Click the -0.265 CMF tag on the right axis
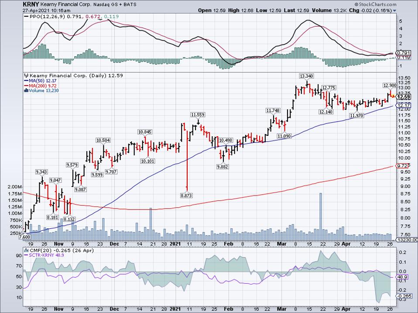Screen dimensions: 418x313 (403, 296)
